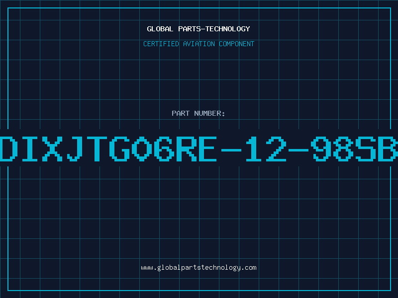Select the CERTIFIED AVIATION COMPONENT subtitle
The width and height of the screenshot is (398, 298).
[x=199, y=44]
